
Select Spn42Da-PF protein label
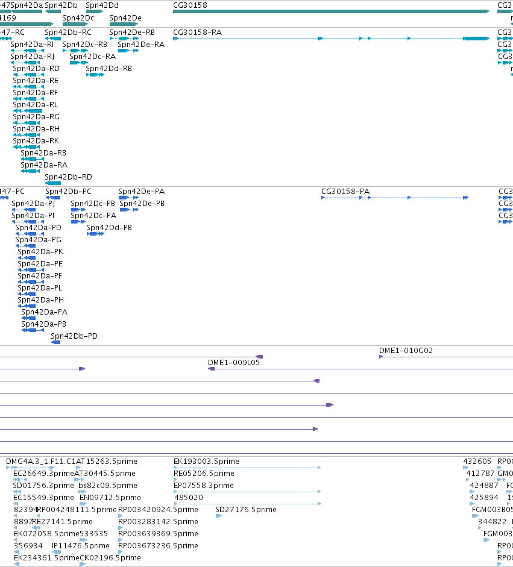pos(40,276)
